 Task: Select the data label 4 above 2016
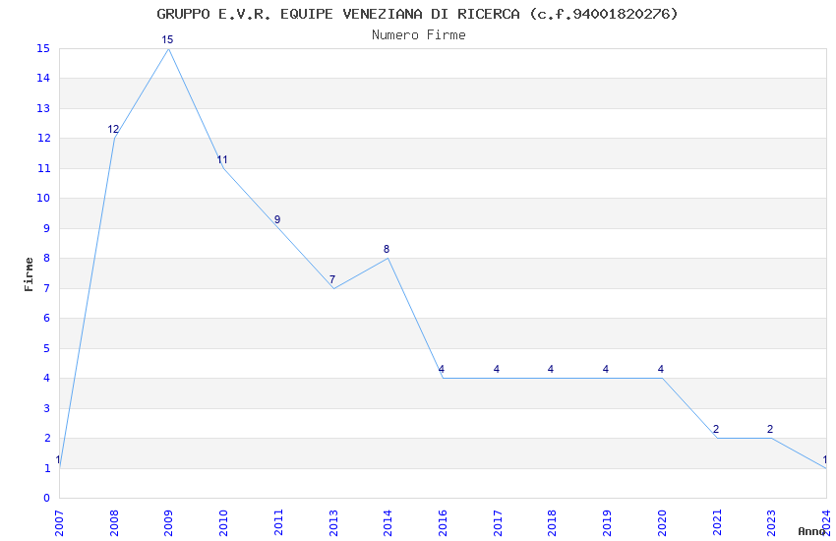pyautogui.click(x=442, y=369)
